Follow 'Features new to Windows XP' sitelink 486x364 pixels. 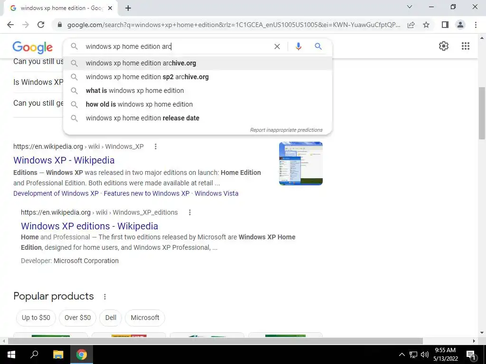[x=146, y=193]
